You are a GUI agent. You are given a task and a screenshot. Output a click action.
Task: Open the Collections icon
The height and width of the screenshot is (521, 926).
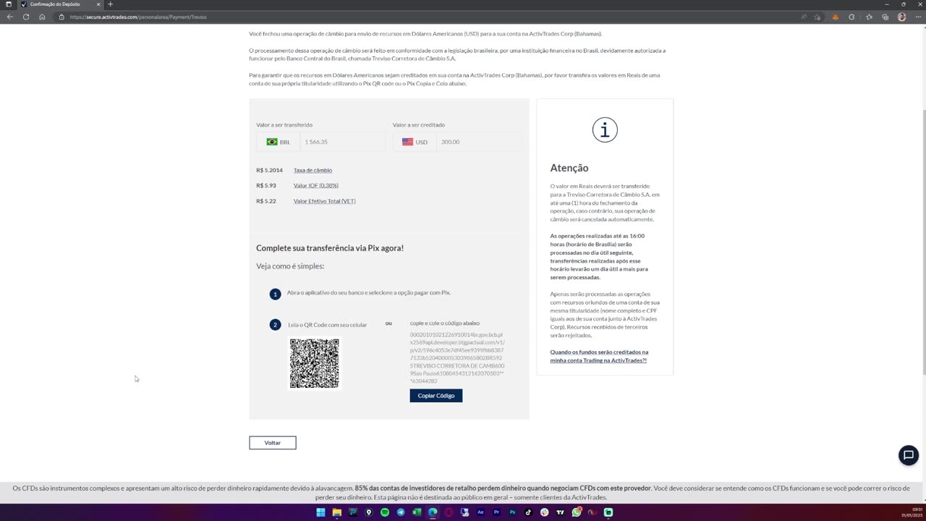885,17
